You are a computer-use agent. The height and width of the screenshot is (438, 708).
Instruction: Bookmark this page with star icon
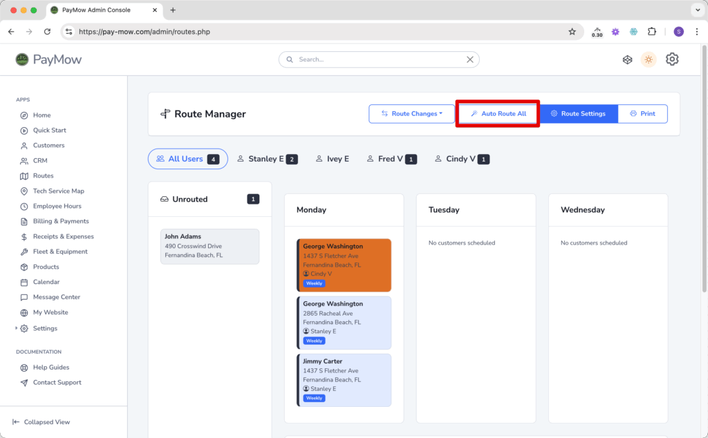pyautogui.click(x=572, y=32)
